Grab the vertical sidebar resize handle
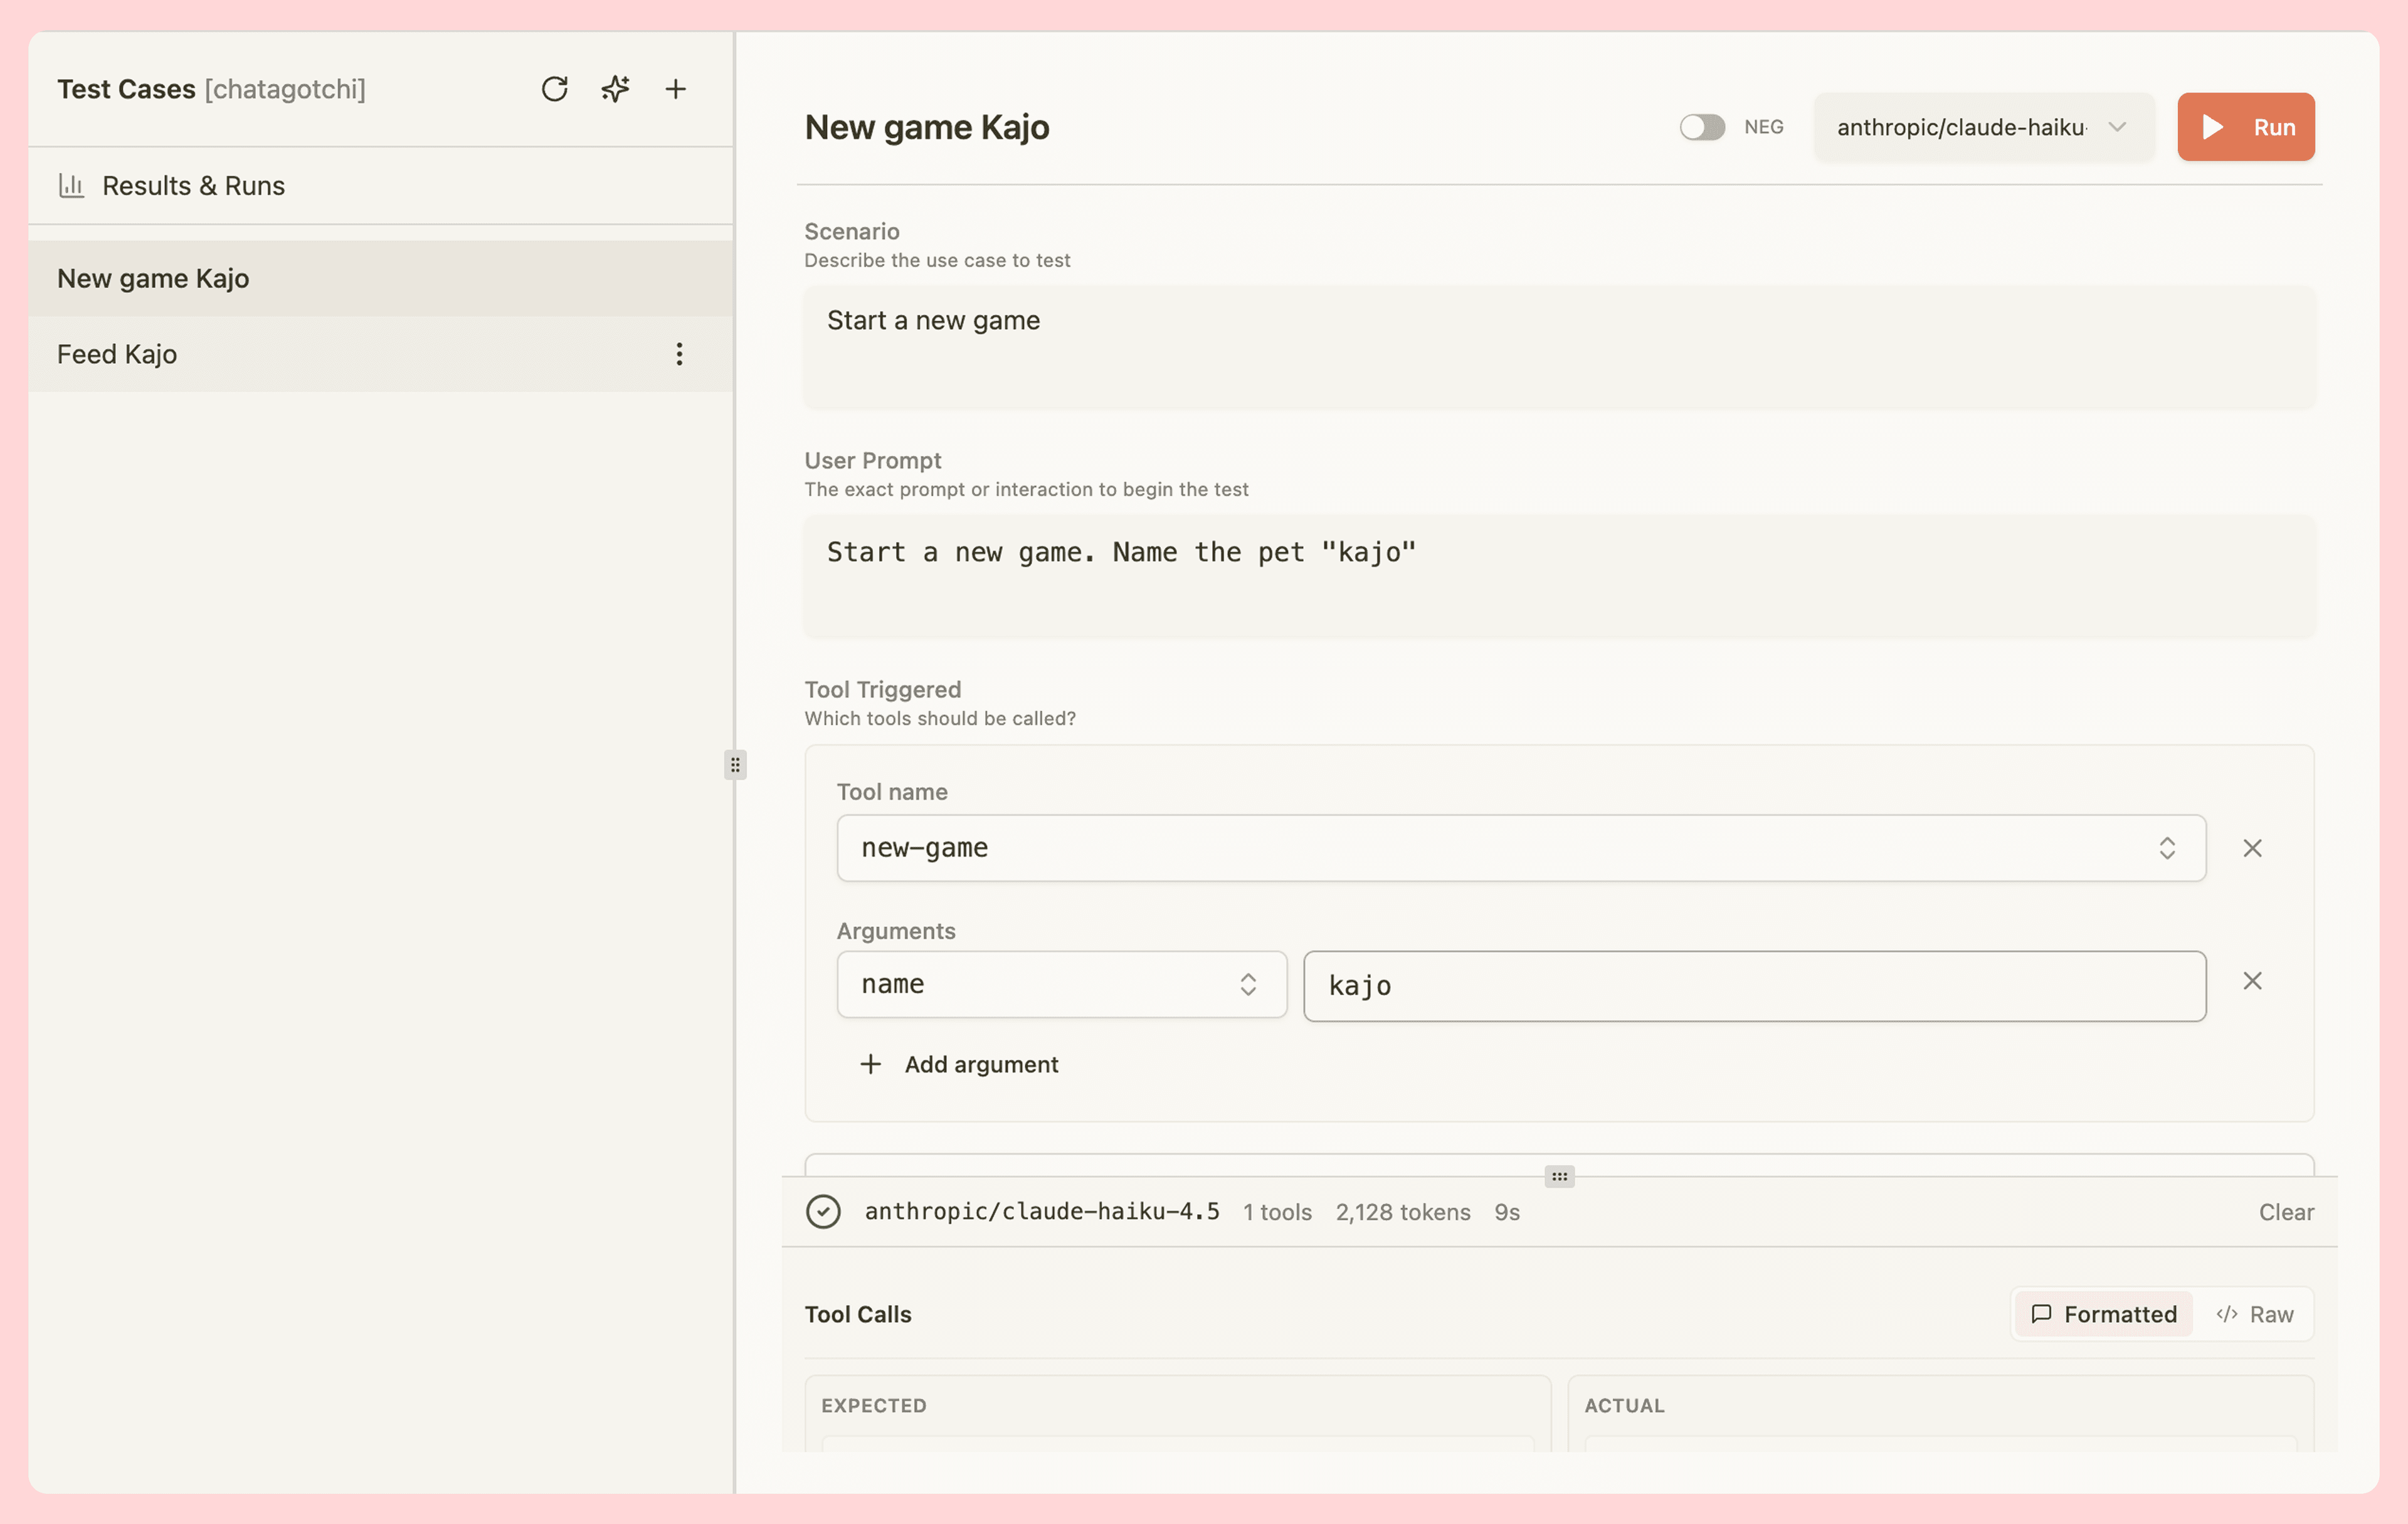The height and width of the screenshot is (1524, 2408). click(735, 765)
